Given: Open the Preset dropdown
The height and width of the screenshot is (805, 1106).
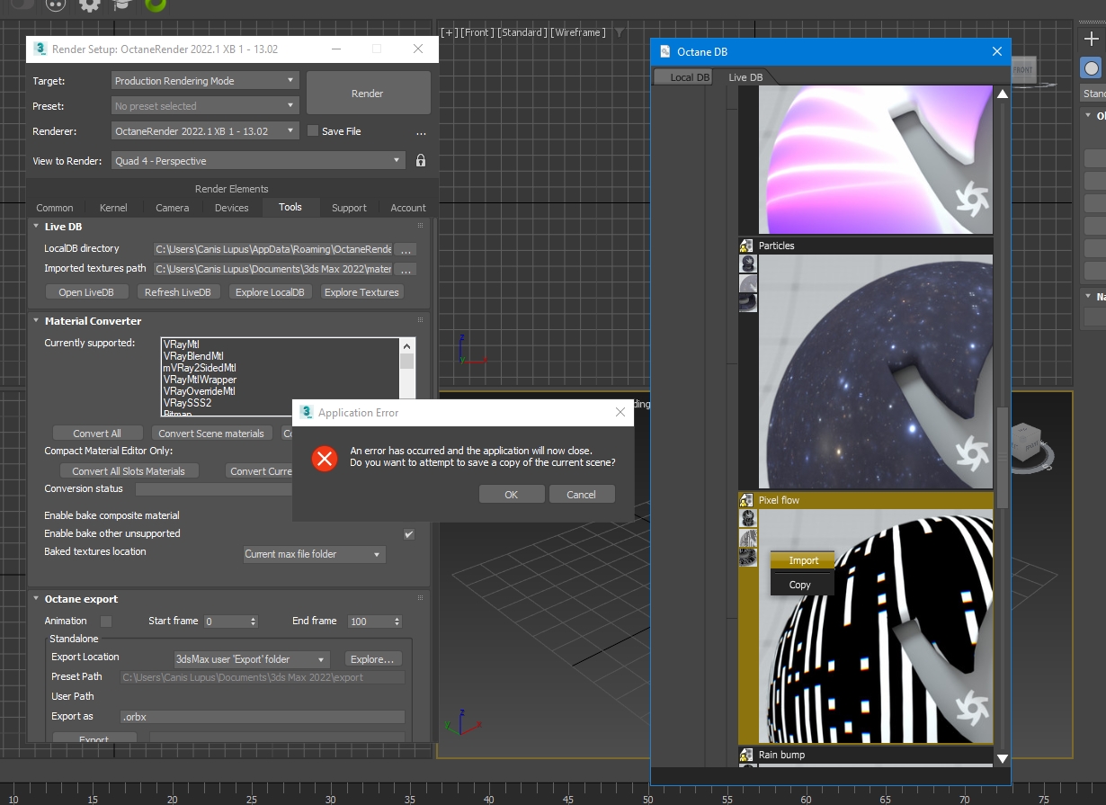Looking at the screenshot, I should pyautogui.click(x=205, y=105).
